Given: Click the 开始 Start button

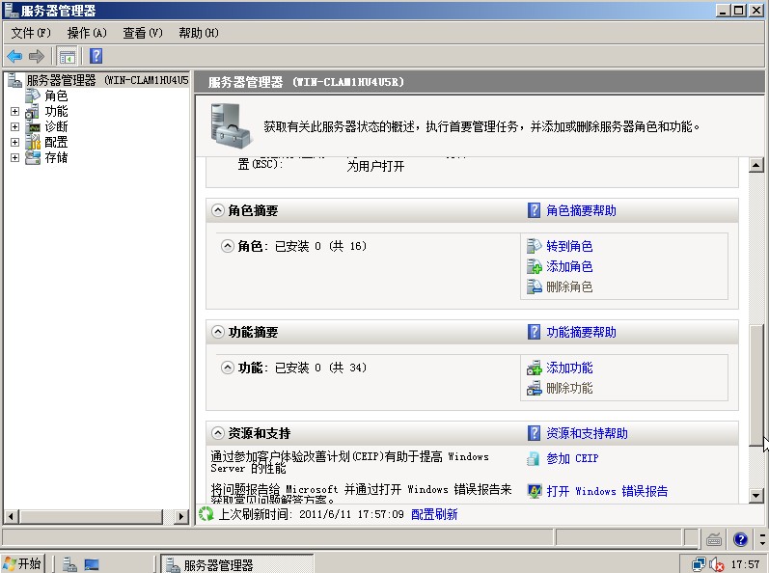Looking at the screenshot, I should (22, 564).
